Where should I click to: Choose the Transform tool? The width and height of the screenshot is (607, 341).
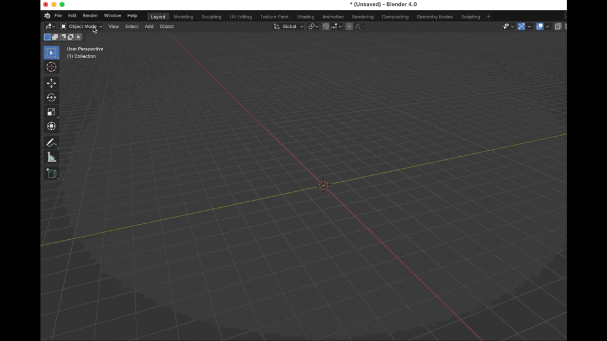pyautogui.click(x=52, y=126)
